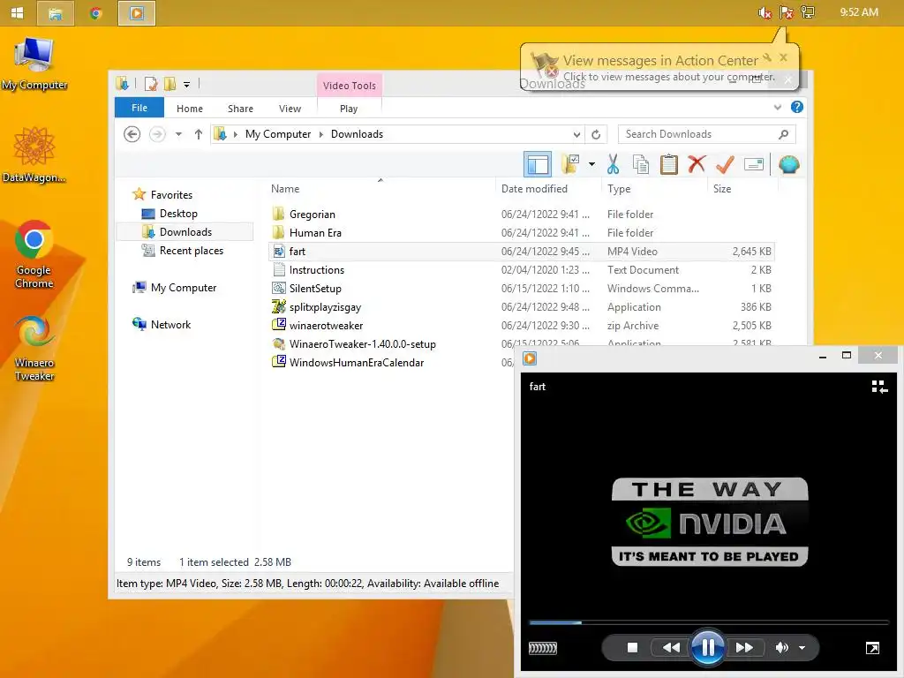Click the full screen view button in player
The height and width of the screenshot is (678, 904).
(873, 648)
